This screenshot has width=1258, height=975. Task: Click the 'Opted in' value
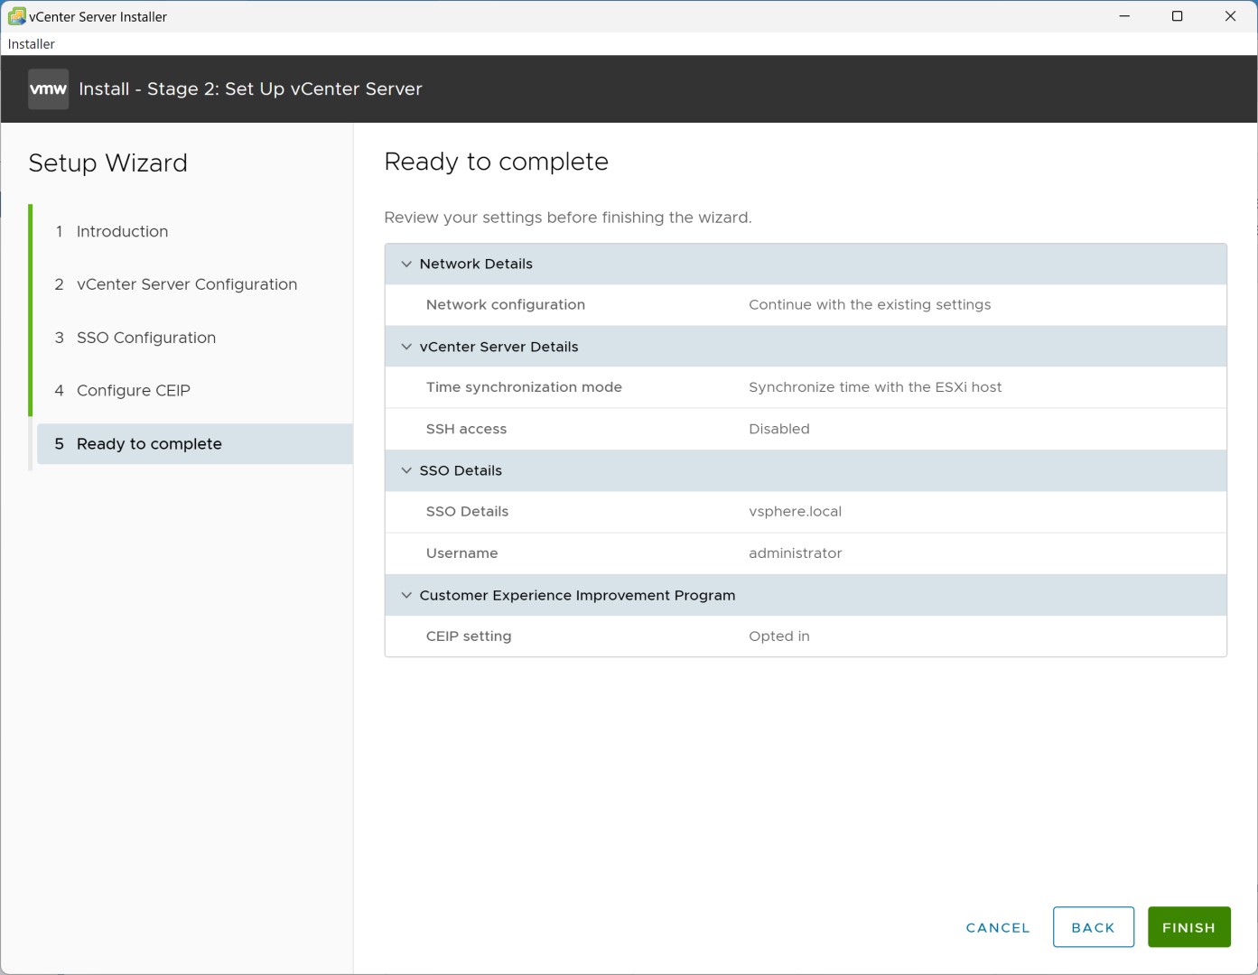[779, 636]
